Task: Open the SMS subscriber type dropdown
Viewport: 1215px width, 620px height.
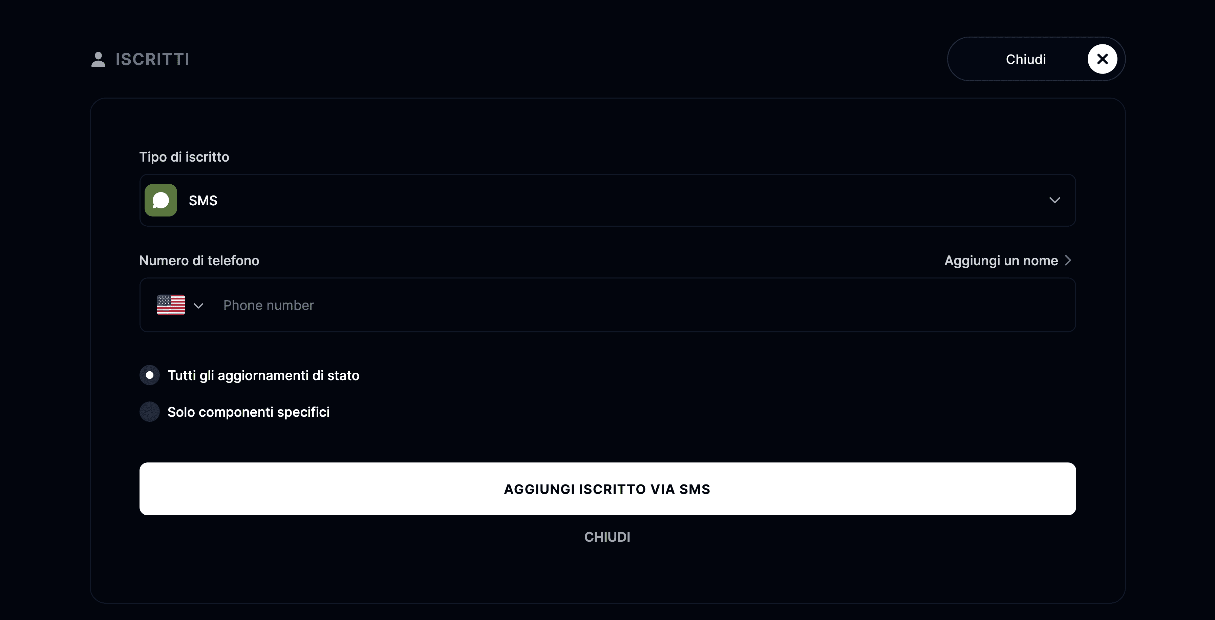Action: [607, 200]
